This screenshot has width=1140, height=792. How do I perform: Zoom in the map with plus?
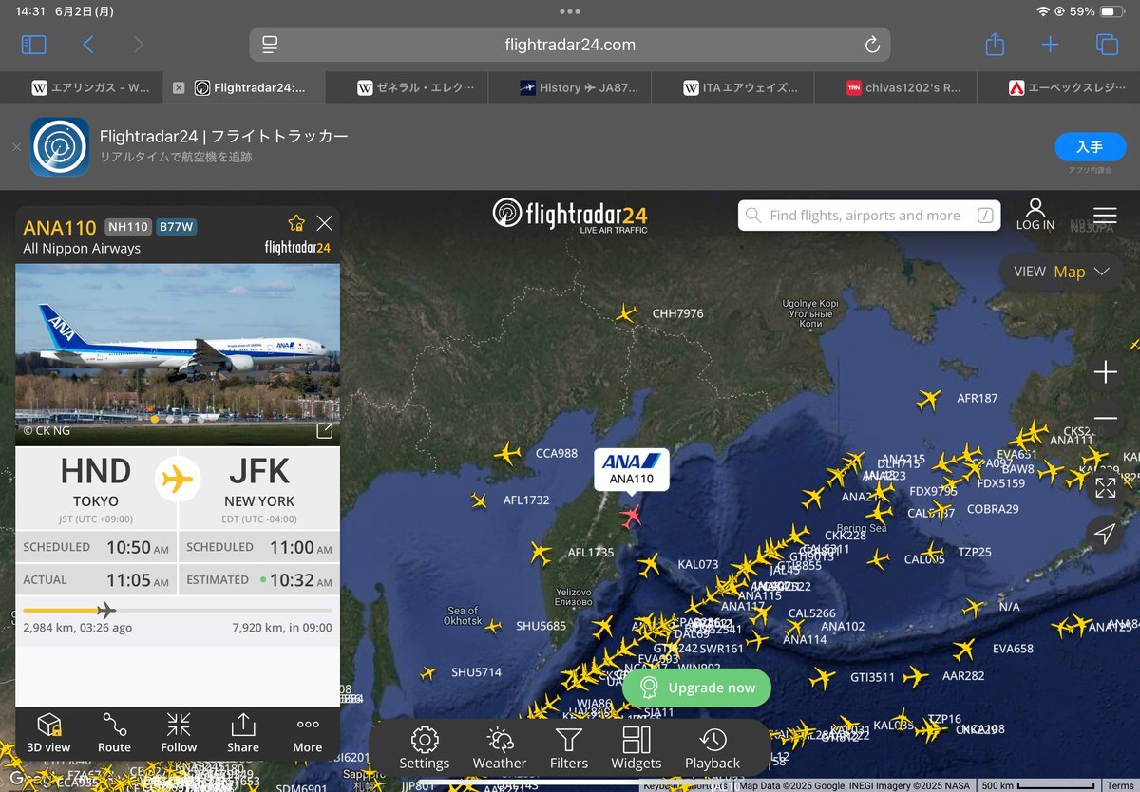click(x=1105, y=372)
